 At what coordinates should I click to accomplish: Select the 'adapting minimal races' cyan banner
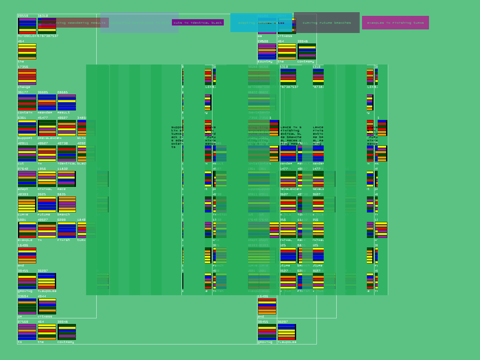click(x=261, y=22)
